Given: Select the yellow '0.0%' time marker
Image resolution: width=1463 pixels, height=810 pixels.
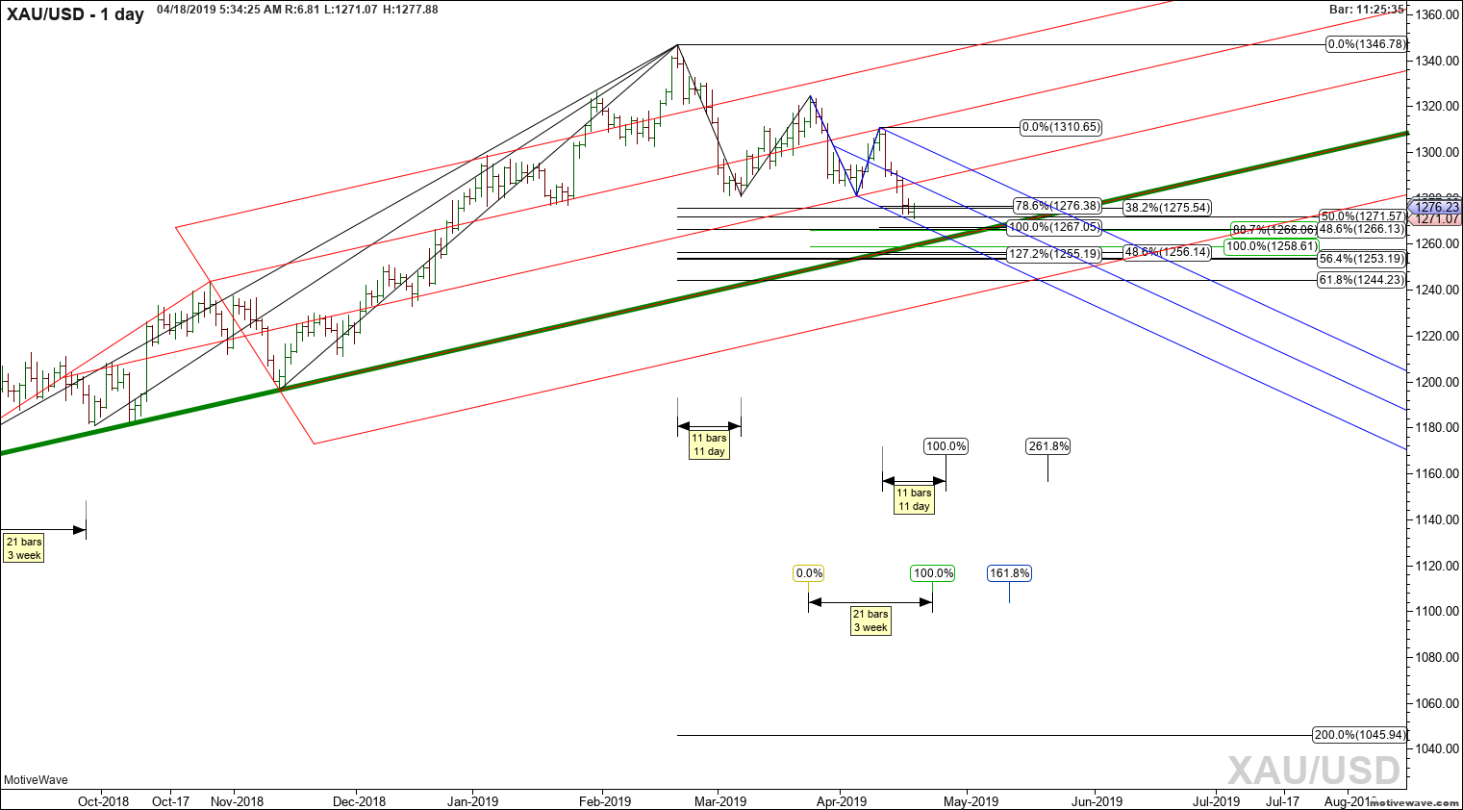Looking at the screenshot, I should (809, 573).
